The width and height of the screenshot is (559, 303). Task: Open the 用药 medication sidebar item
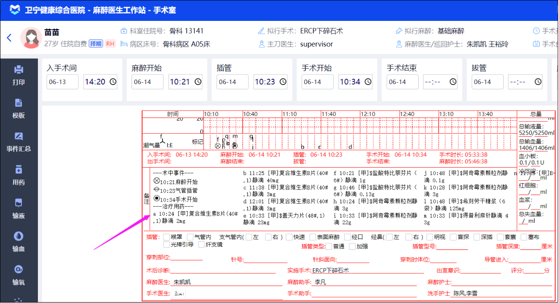18,175
